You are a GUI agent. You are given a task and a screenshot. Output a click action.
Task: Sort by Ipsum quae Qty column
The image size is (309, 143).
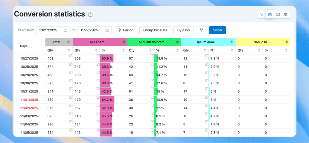click(x=205, y=50)
